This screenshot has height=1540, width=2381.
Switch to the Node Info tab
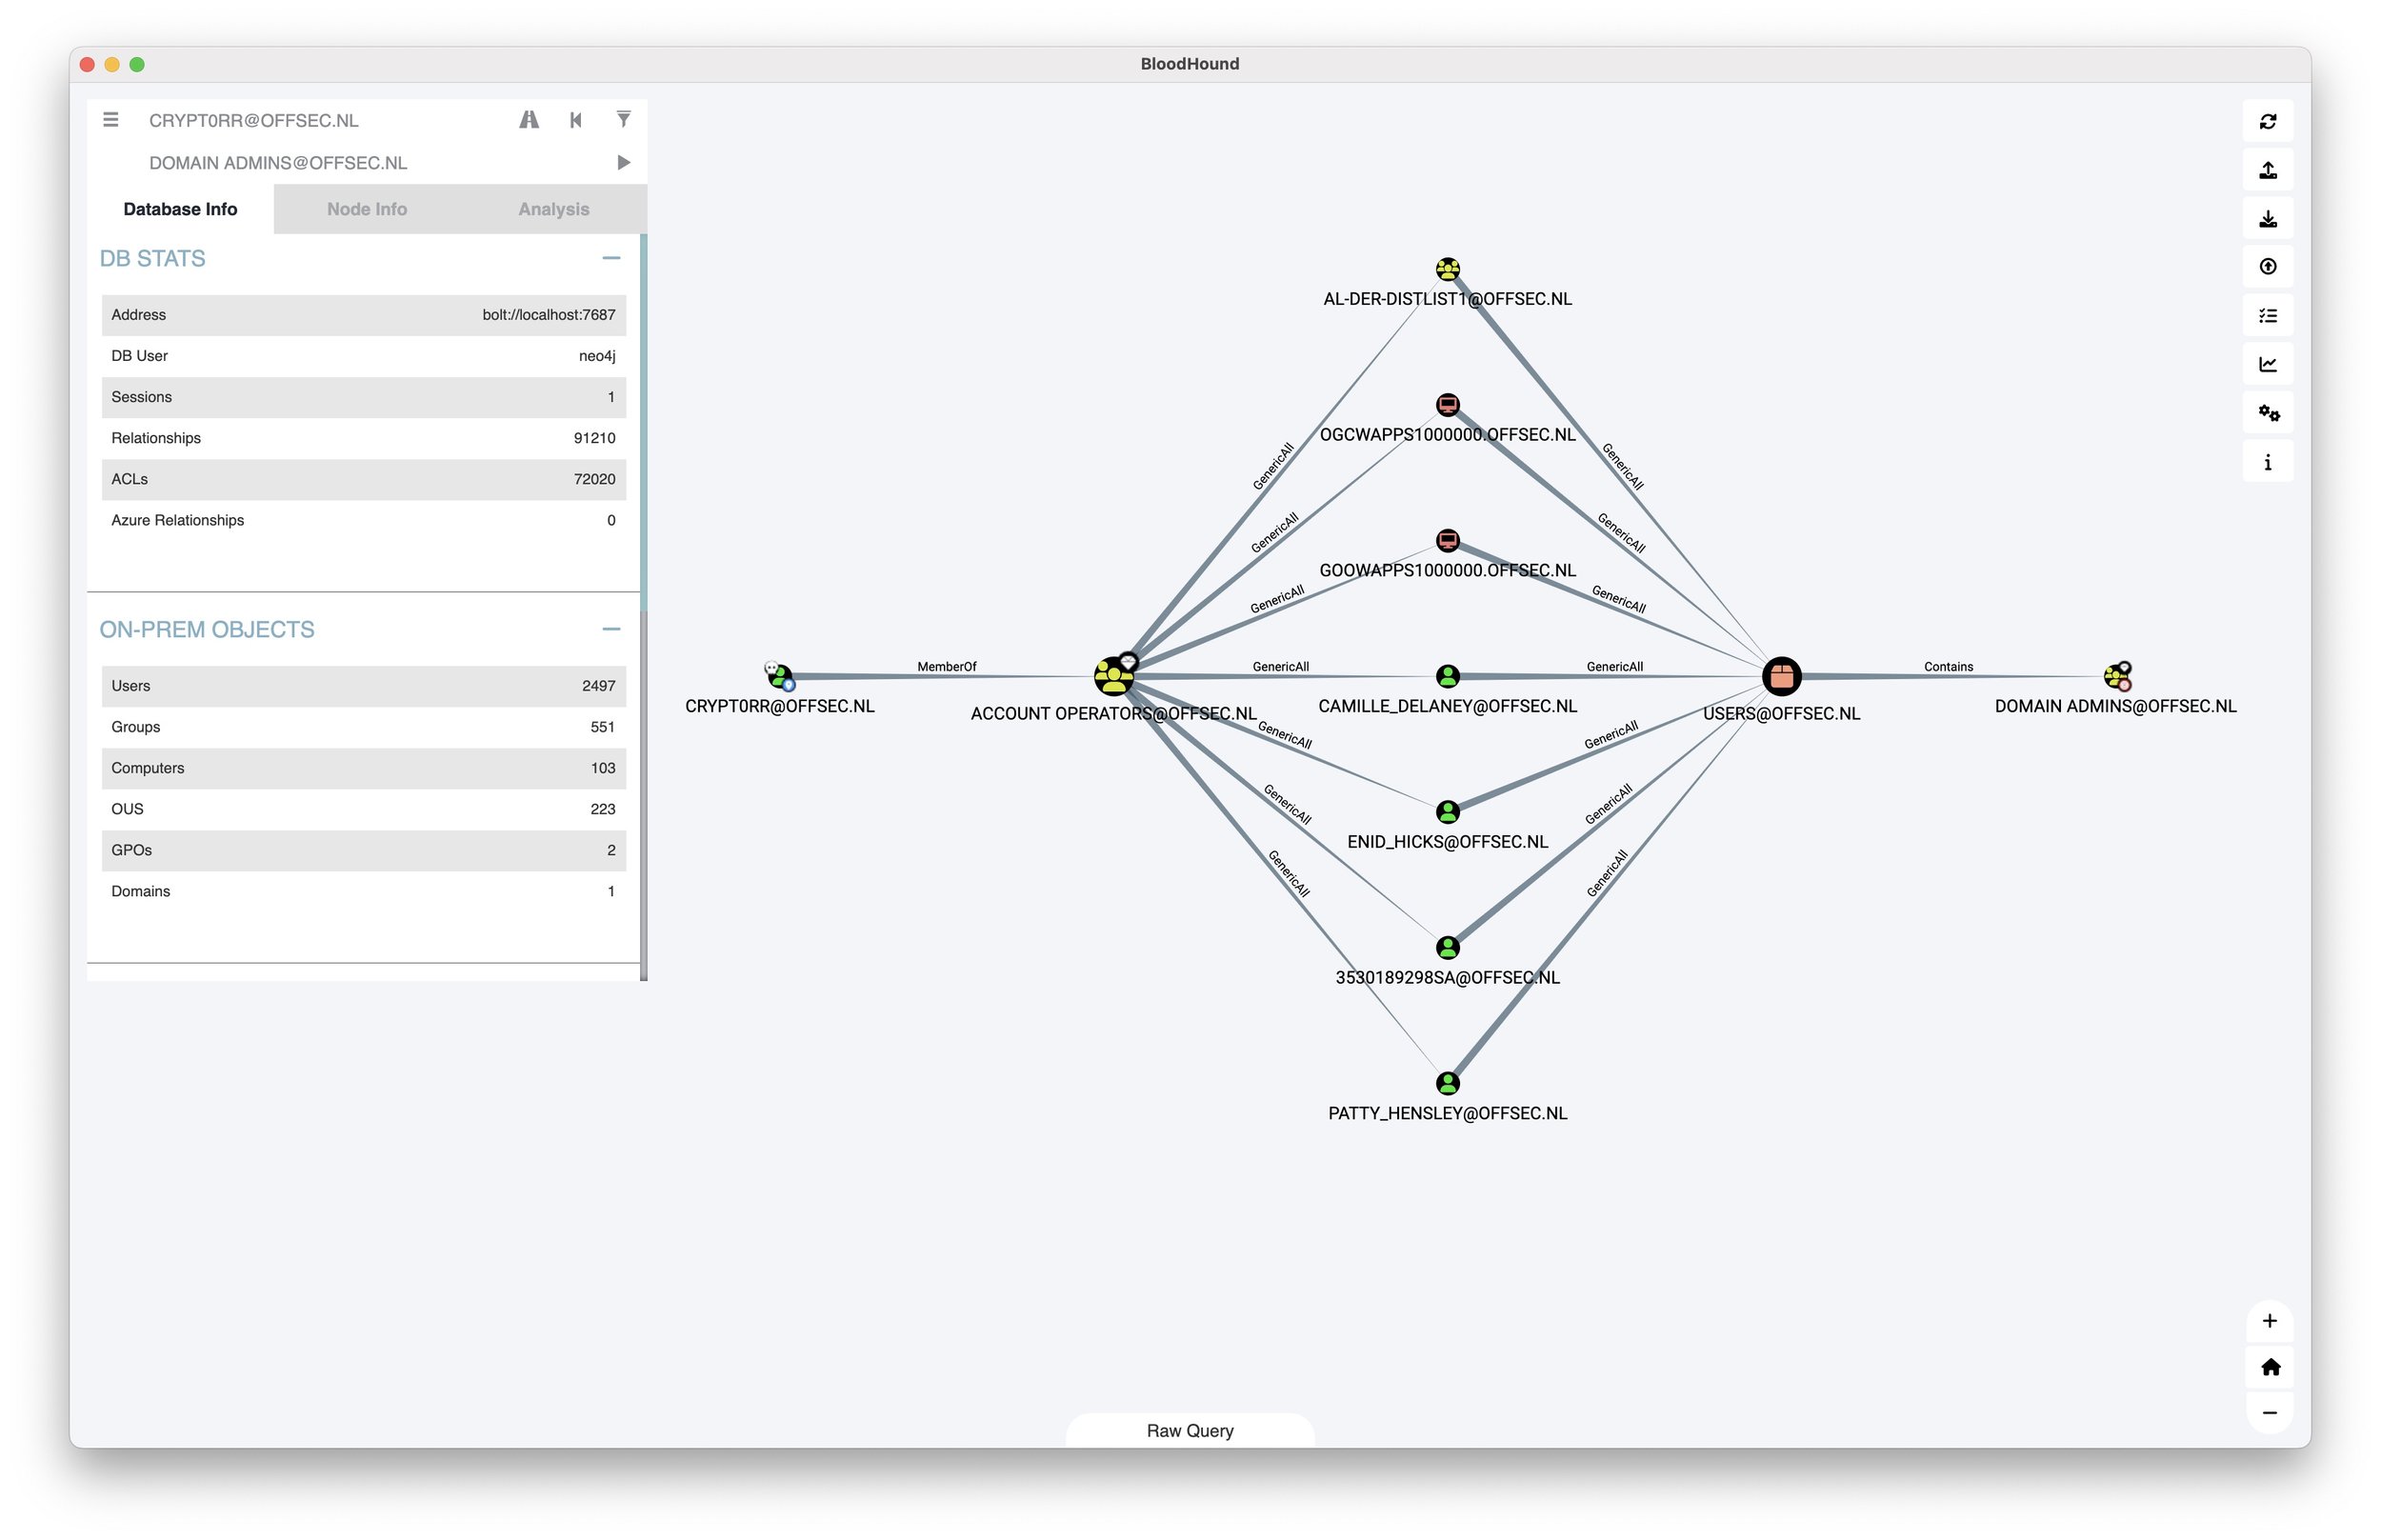tap(366, 209)
